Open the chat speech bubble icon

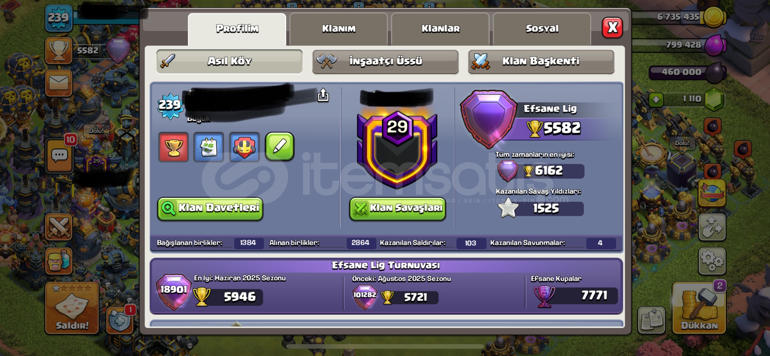tap(59, 156)
